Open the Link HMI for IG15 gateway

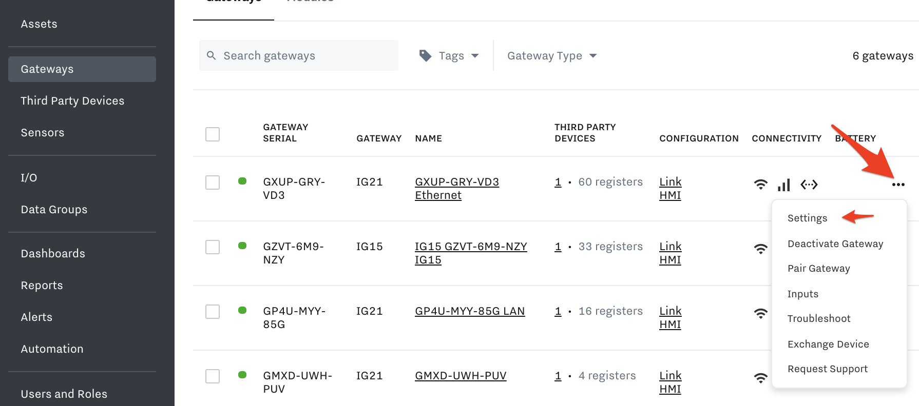[670, 253]
